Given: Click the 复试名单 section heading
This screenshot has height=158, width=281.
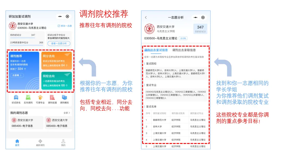Looking at the screenshot, I should tap(151, 107).
